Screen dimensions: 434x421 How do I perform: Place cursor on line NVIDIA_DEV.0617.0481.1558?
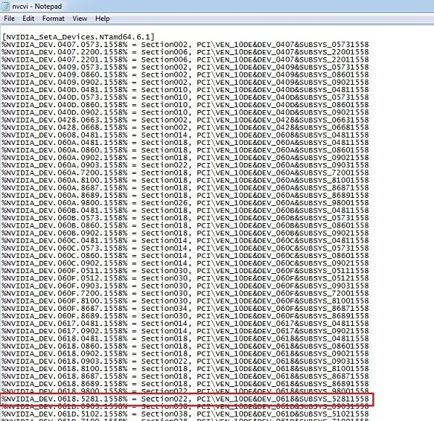[x=186, y=323]
